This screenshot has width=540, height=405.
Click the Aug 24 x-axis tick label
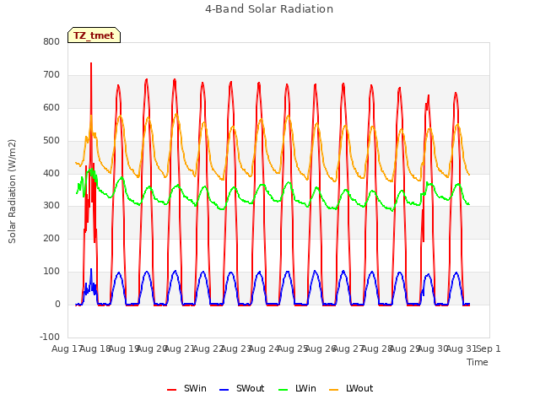coord(263,348)
